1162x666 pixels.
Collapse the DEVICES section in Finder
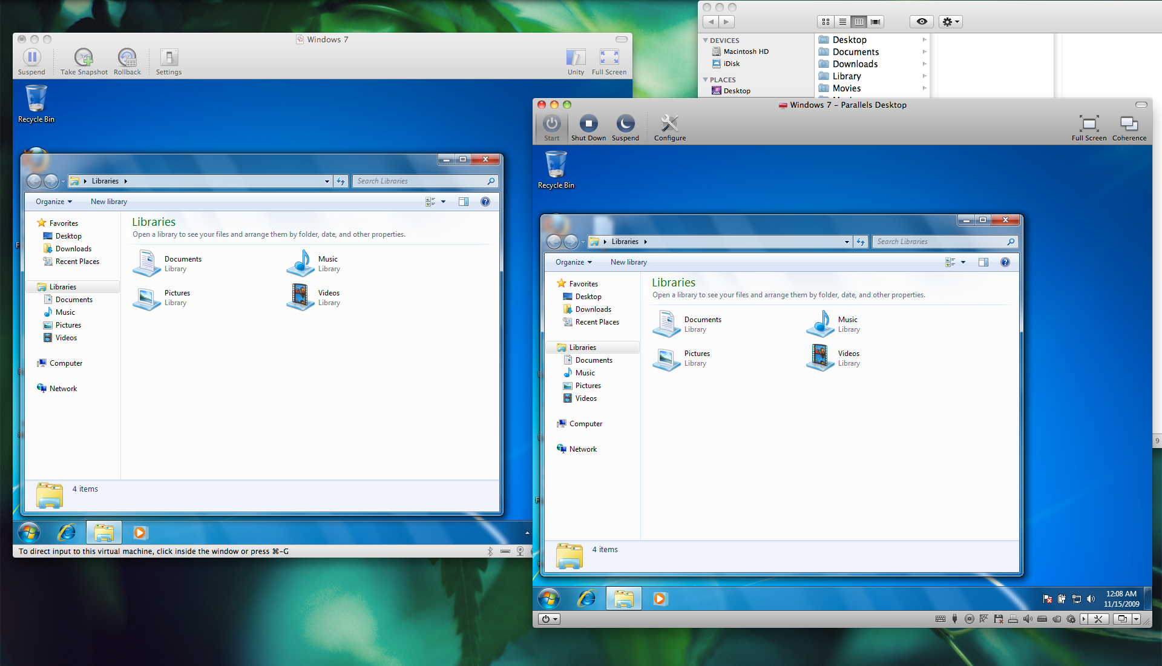706,41
